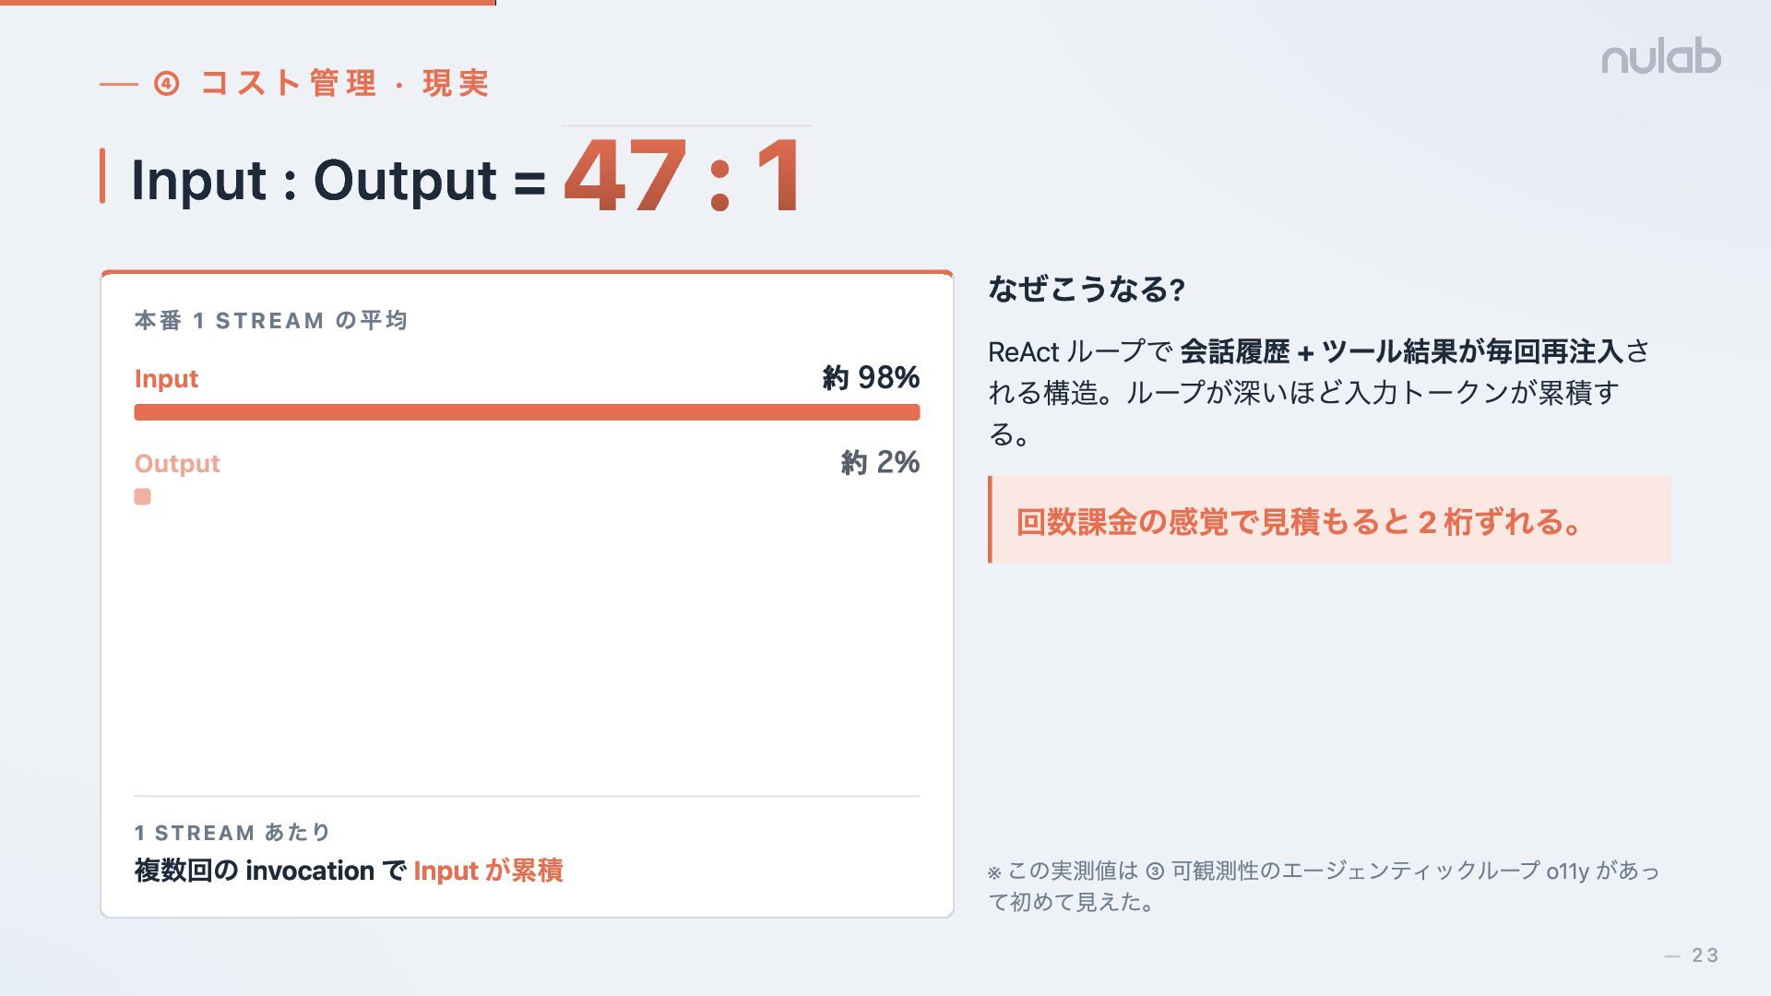Select the コスト管理・現実 section label
This screenshot has width=1771, height=996.
tap(344, 84)
